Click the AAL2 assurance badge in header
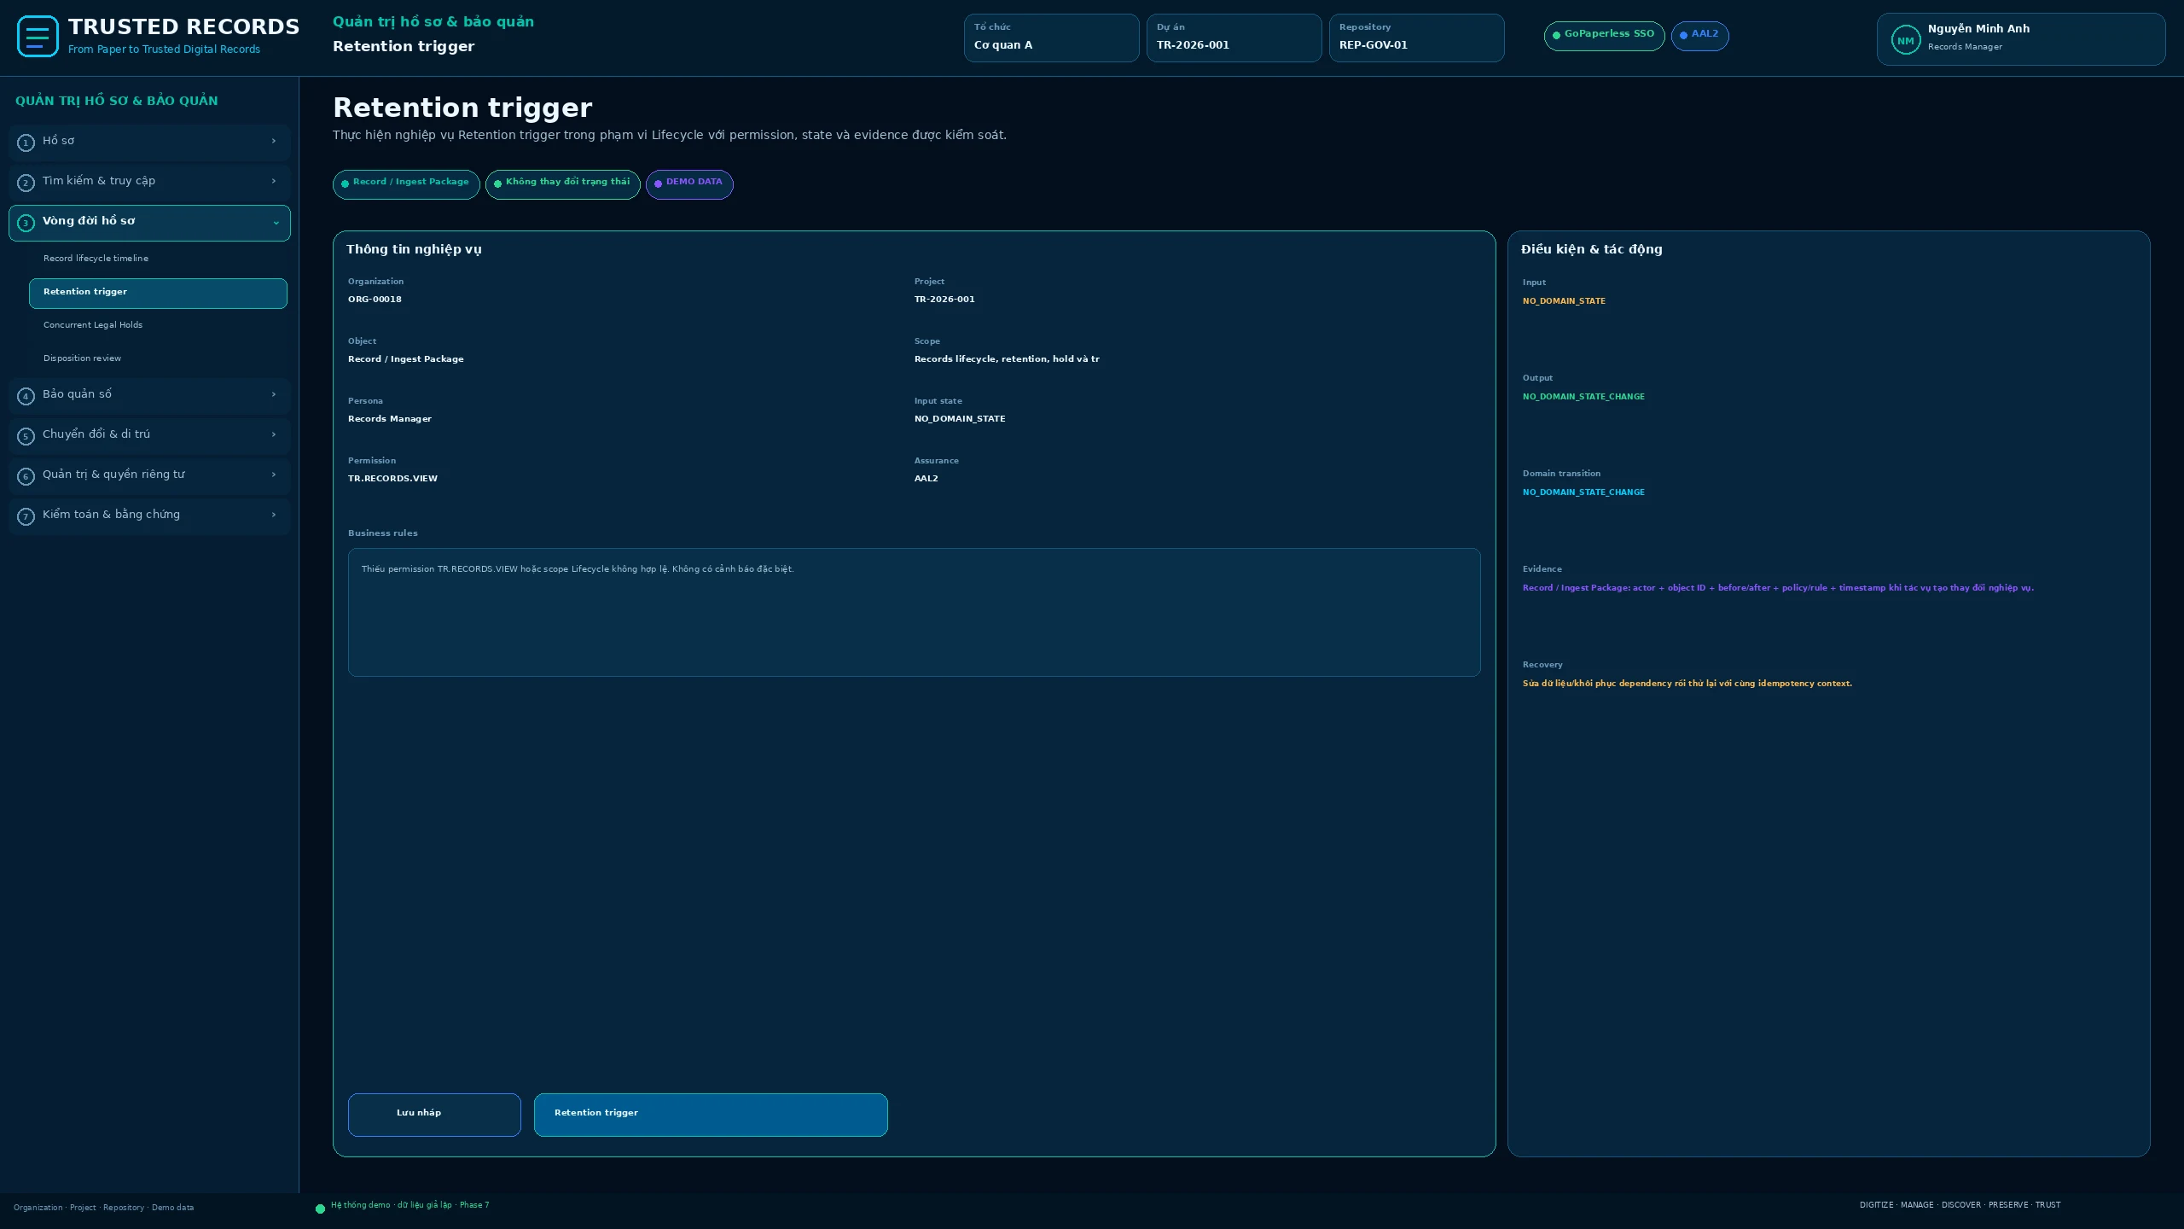This screenshot has width=2184, height=1229. 1699,36
